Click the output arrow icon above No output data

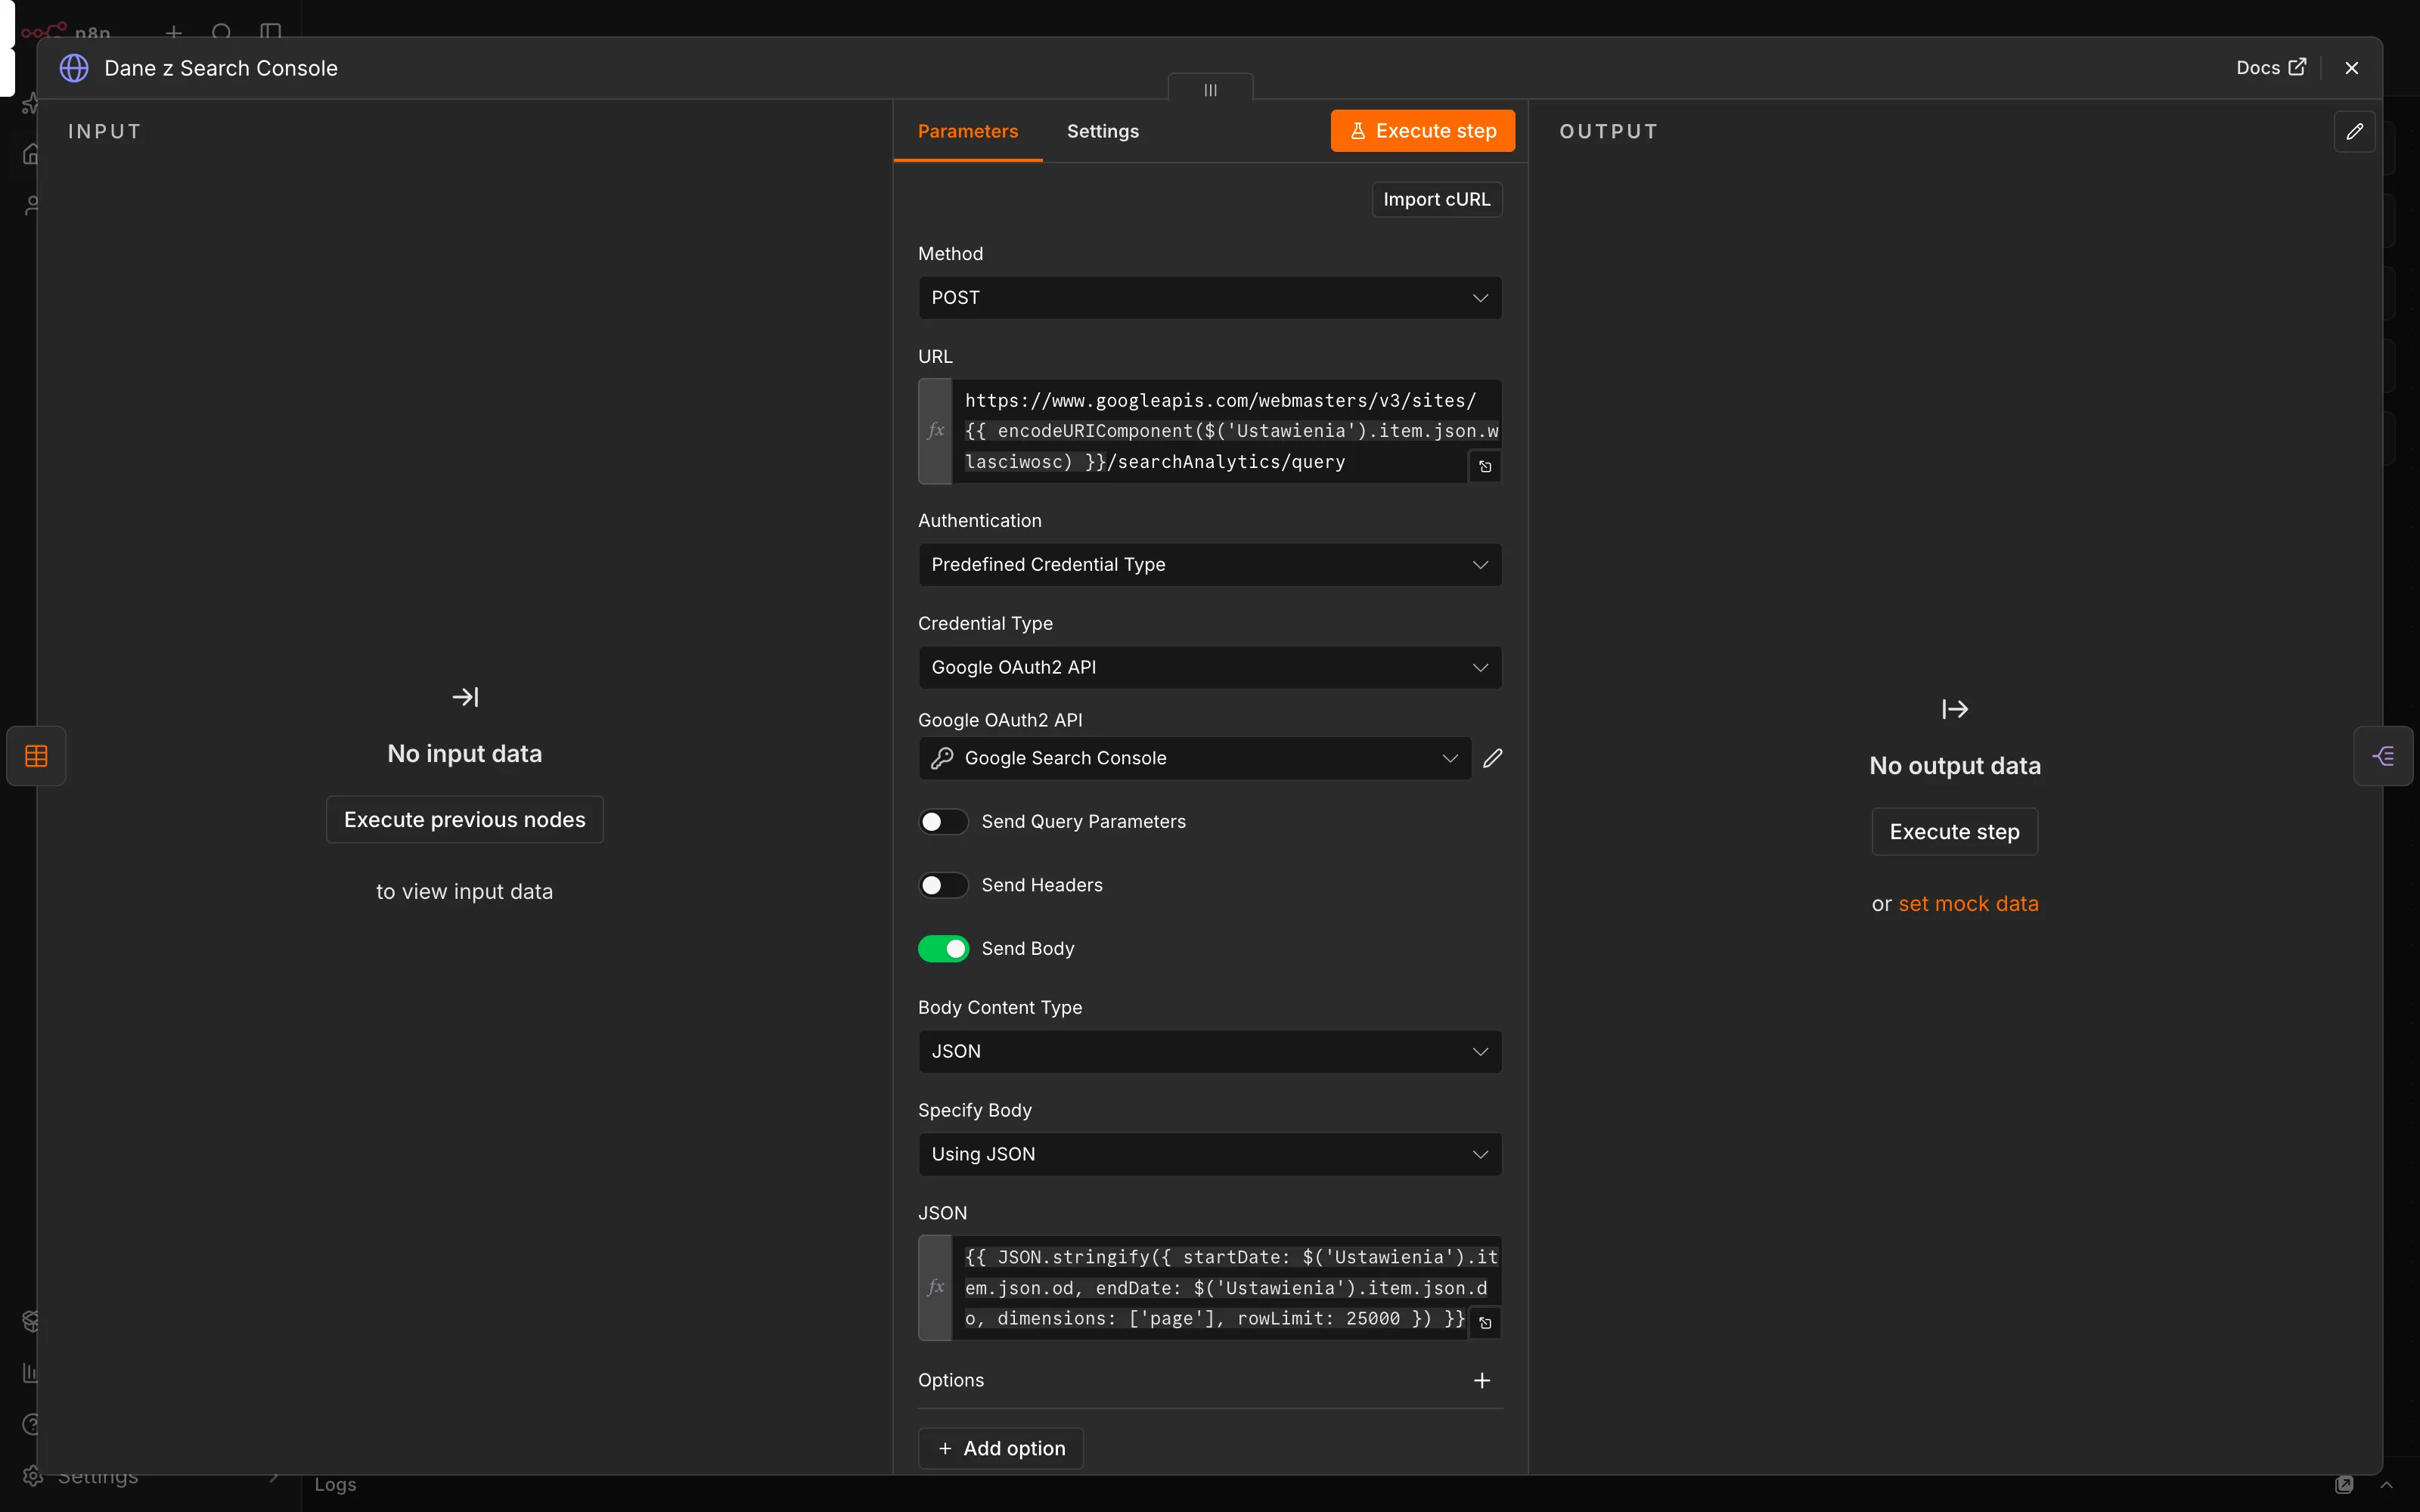point(1954,709)
